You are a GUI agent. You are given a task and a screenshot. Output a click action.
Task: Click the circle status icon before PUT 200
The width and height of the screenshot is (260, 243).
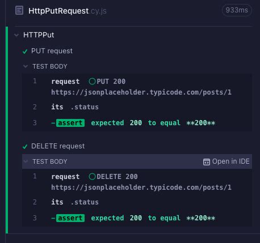92,82
